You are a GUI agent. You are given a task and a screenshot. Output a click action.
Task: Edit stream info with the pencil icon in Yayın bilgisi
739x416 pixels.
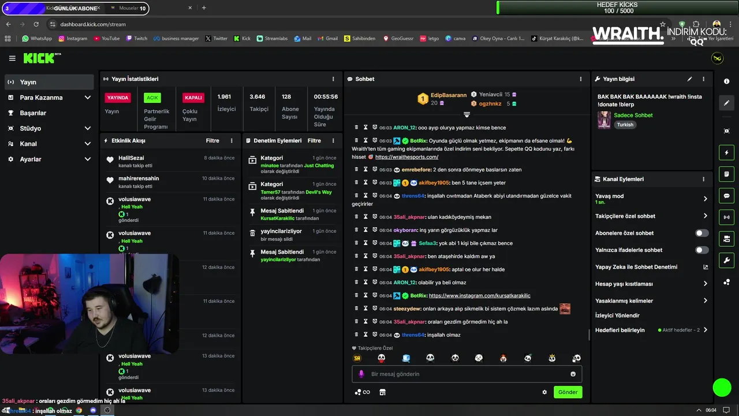pos(689,79)
